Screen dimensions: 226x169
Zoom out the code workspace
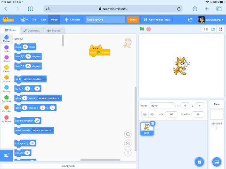128,143
